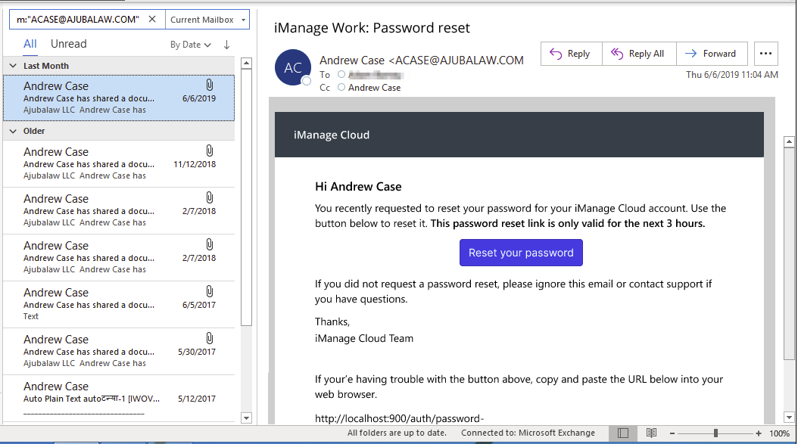This screenshot has height=444, width=798.
Task: Switch to Reading view in status bar
Action: point(650,433)
